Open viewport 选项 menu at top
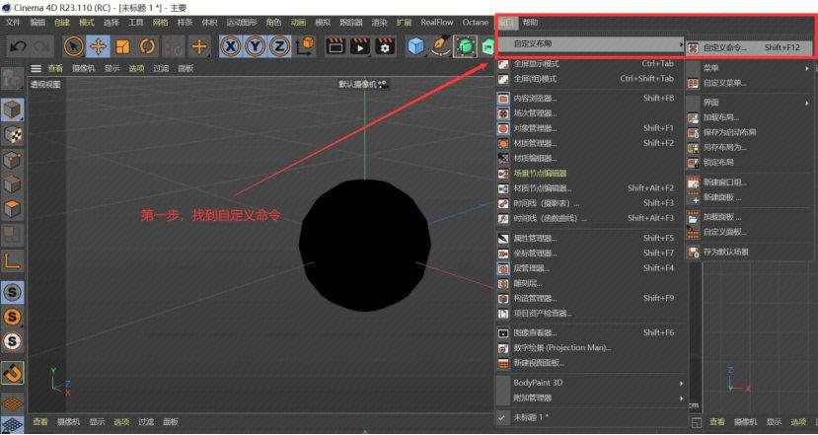Screen dimensions: 818x435 (136, 68)
